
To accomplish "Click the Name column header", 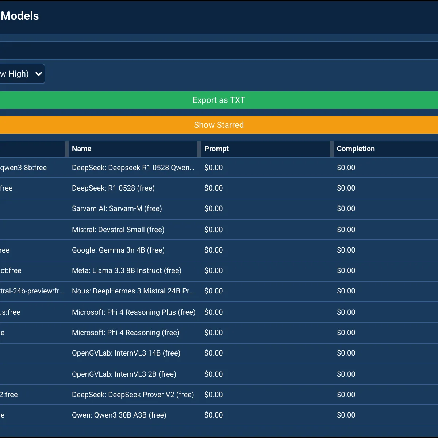I will 82,149.
